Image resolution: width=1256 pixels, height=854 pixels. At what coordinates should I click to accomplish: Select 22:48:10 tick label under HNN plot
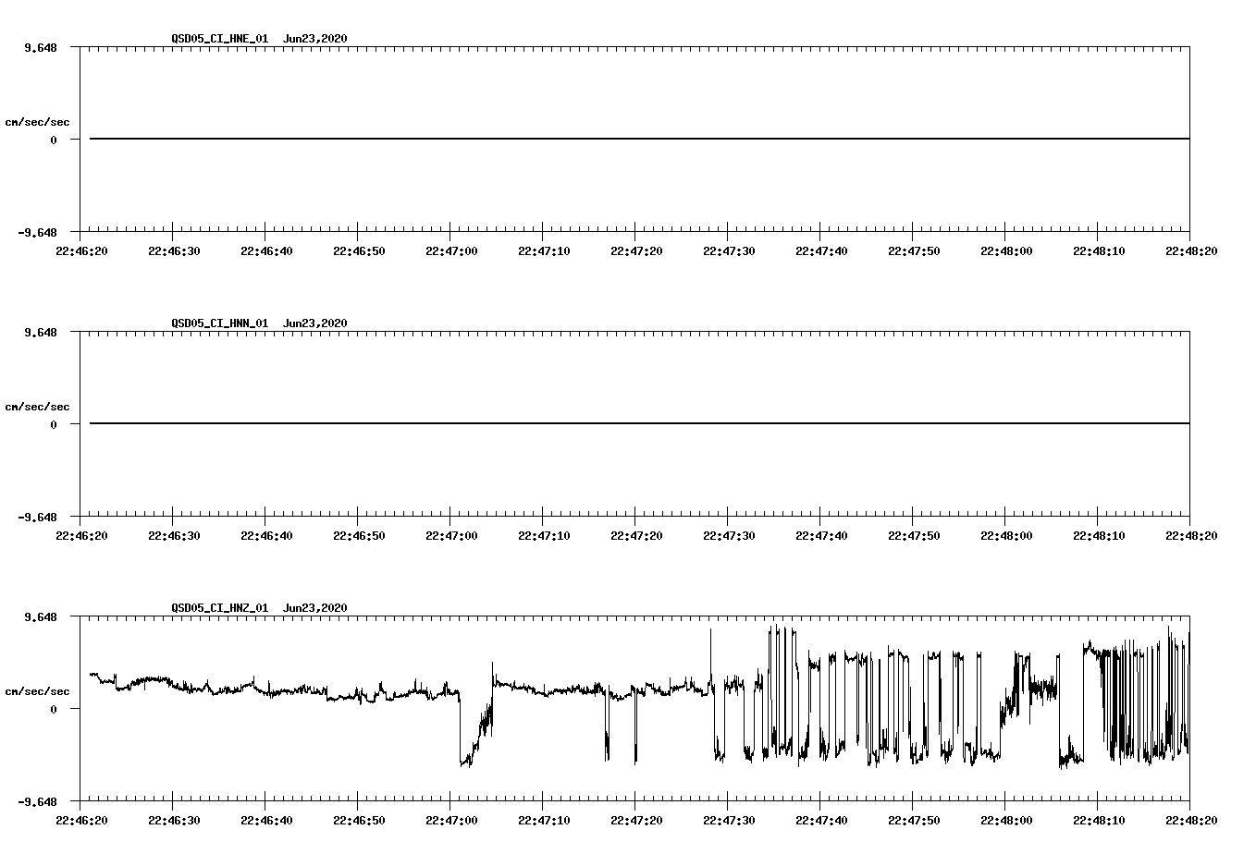[x=1098, y=535]
